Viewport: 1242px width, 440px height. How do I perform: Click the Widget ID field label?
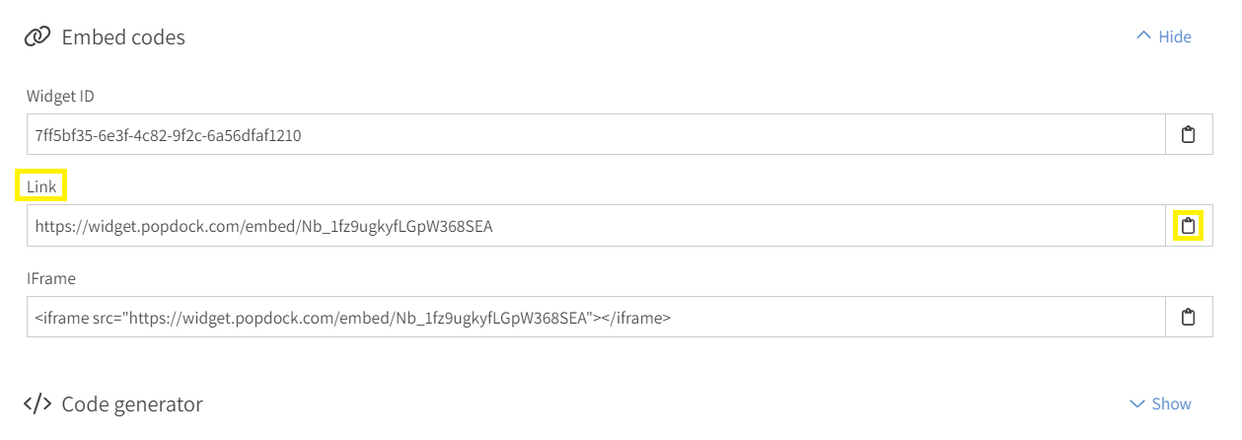[61, 96]
